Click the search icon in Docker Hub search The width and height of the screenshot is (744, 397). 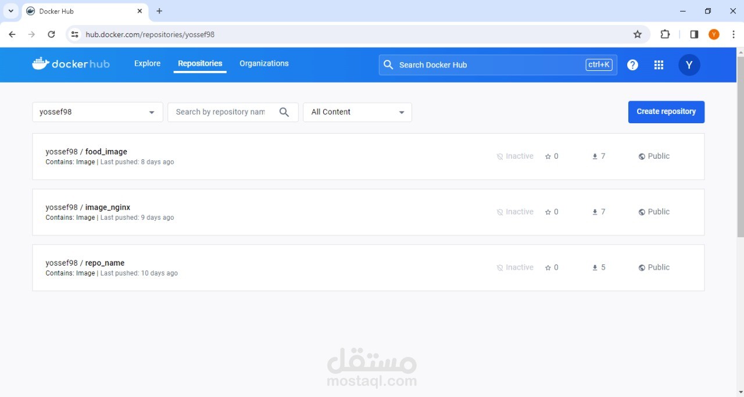pos(388,65)
